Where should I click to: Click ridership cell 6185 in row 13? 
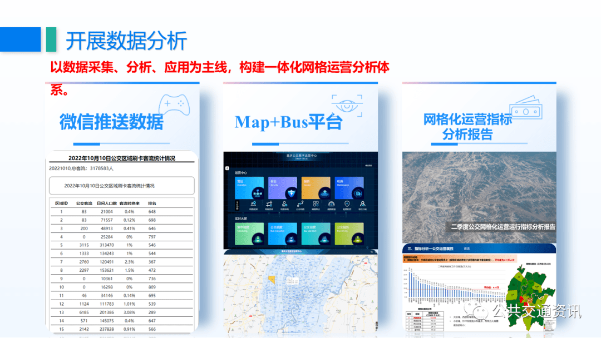(x=84, y=312)
